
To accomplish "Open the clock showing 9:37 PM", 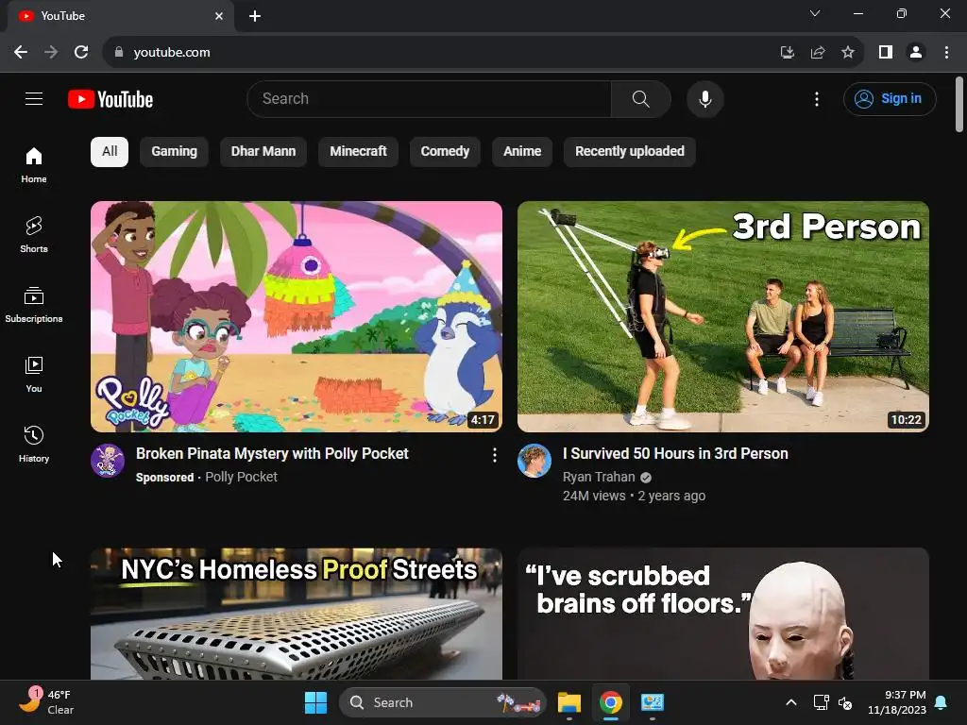I will coord(897,702).
